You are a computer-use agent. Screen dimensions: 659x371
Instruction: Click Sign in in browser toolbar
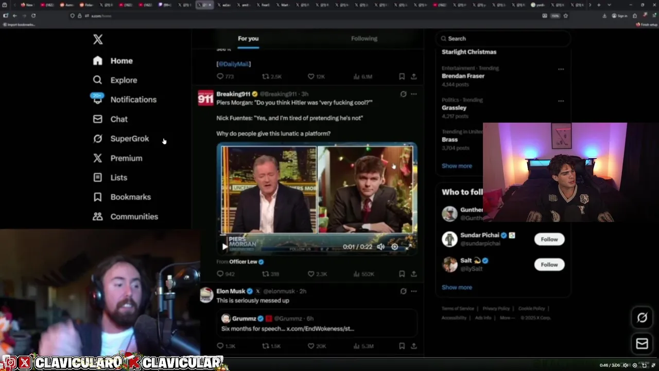(x=620, y=15)
